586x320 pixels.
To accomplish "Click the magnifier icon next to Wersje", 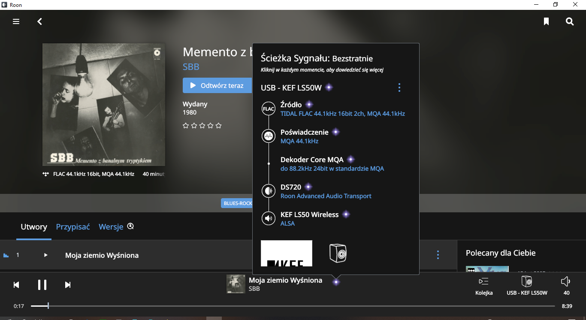I will [x=131, y=226].
